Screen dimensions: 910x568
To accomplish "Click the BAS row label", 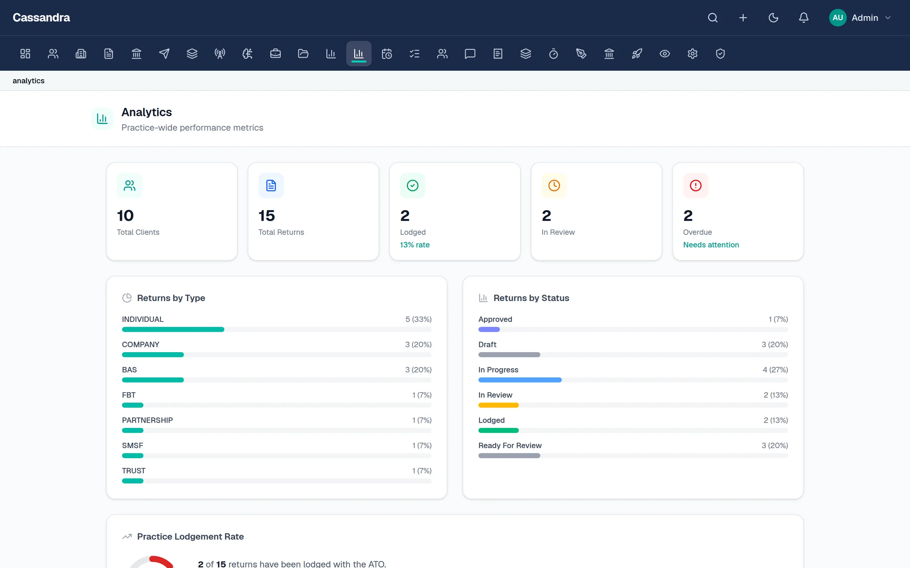I will click(x=129, y=370).
